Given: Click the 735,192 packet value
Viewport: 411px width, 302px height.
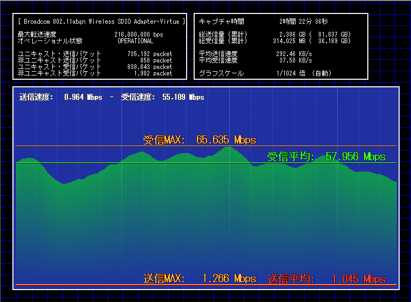Looking at the screenshot, I should coord(149,54).
